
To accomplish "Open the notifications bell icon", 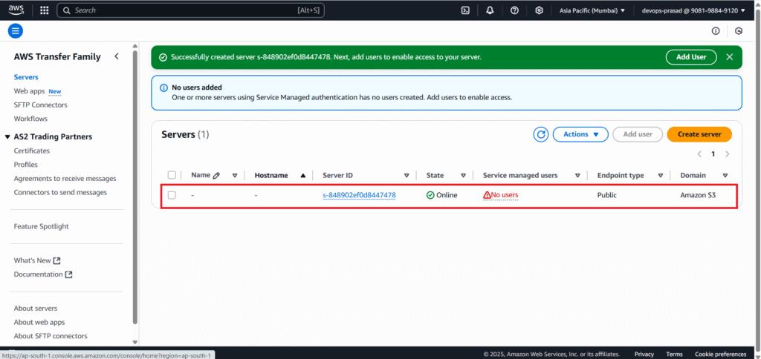I will (x=490, y=10).
